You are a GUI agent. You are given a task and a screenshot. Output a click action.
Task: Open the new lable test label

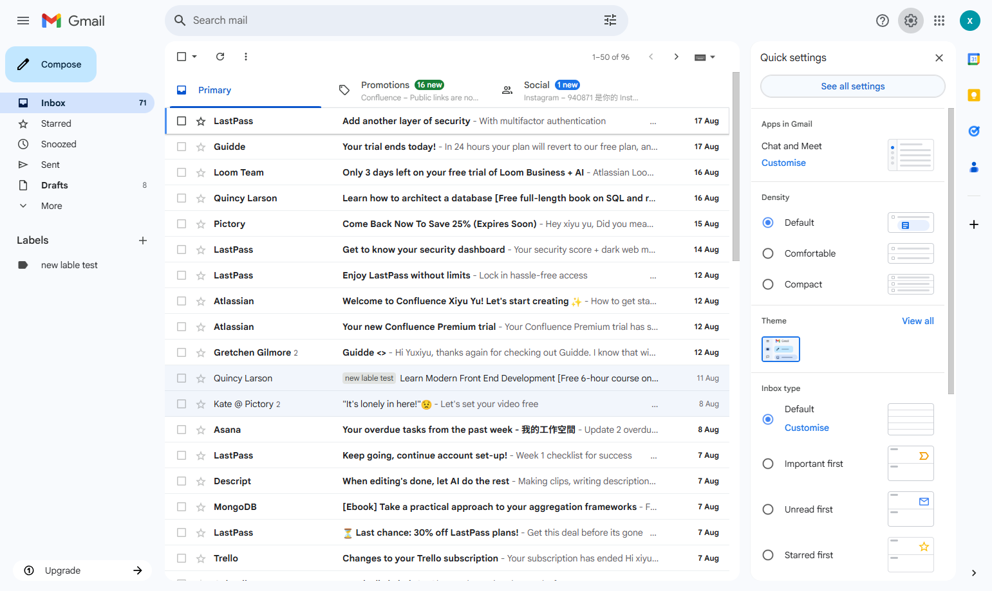pyautogui.click(x=77, y=265)
